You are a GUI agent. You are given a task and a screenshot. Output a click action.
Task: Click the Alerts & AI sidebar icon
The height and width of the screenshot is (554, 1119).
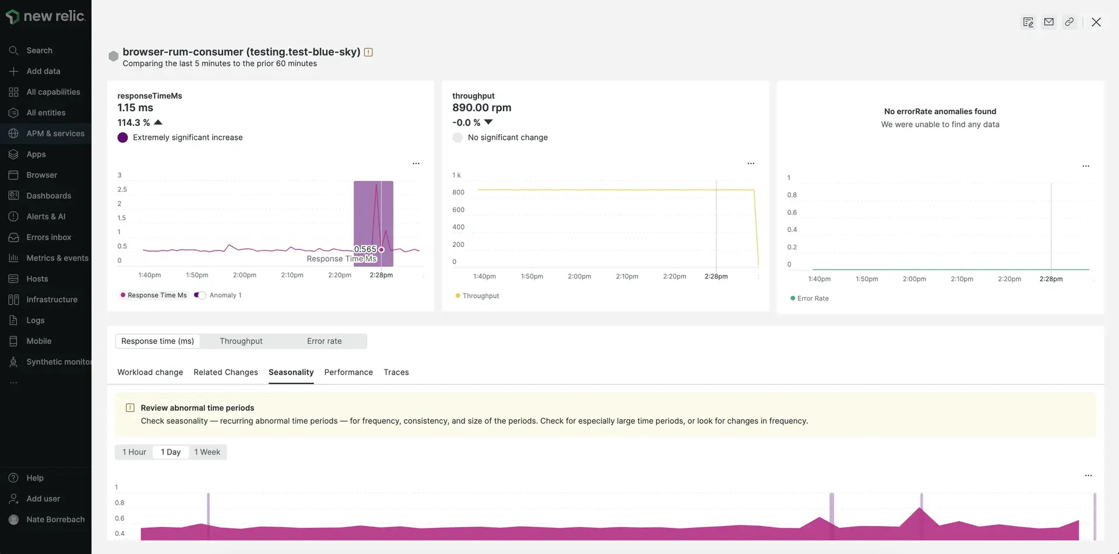(x=13, y=217)
